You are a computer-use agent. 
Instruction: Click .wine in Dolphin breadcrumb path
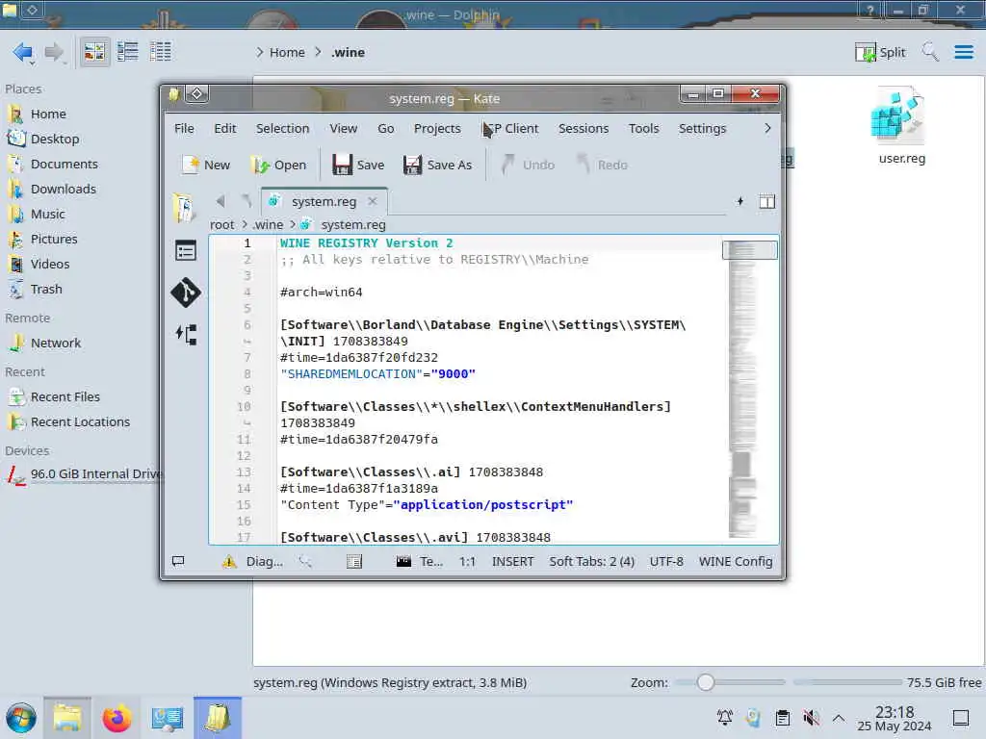348,52
